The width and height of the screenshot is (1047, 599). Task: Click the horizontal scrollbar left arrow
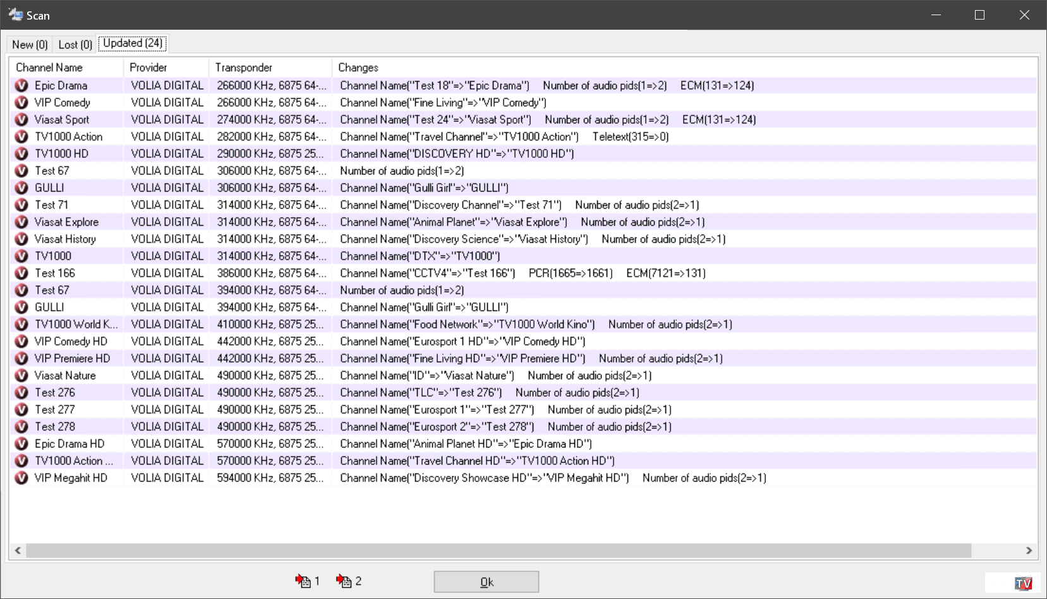[18, 550]
